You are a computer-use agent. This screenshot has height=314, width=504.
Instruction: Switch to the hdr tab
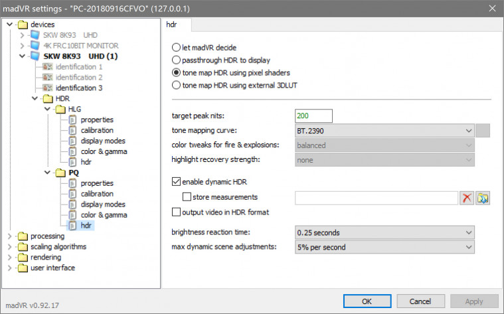[x=176, y=25]
